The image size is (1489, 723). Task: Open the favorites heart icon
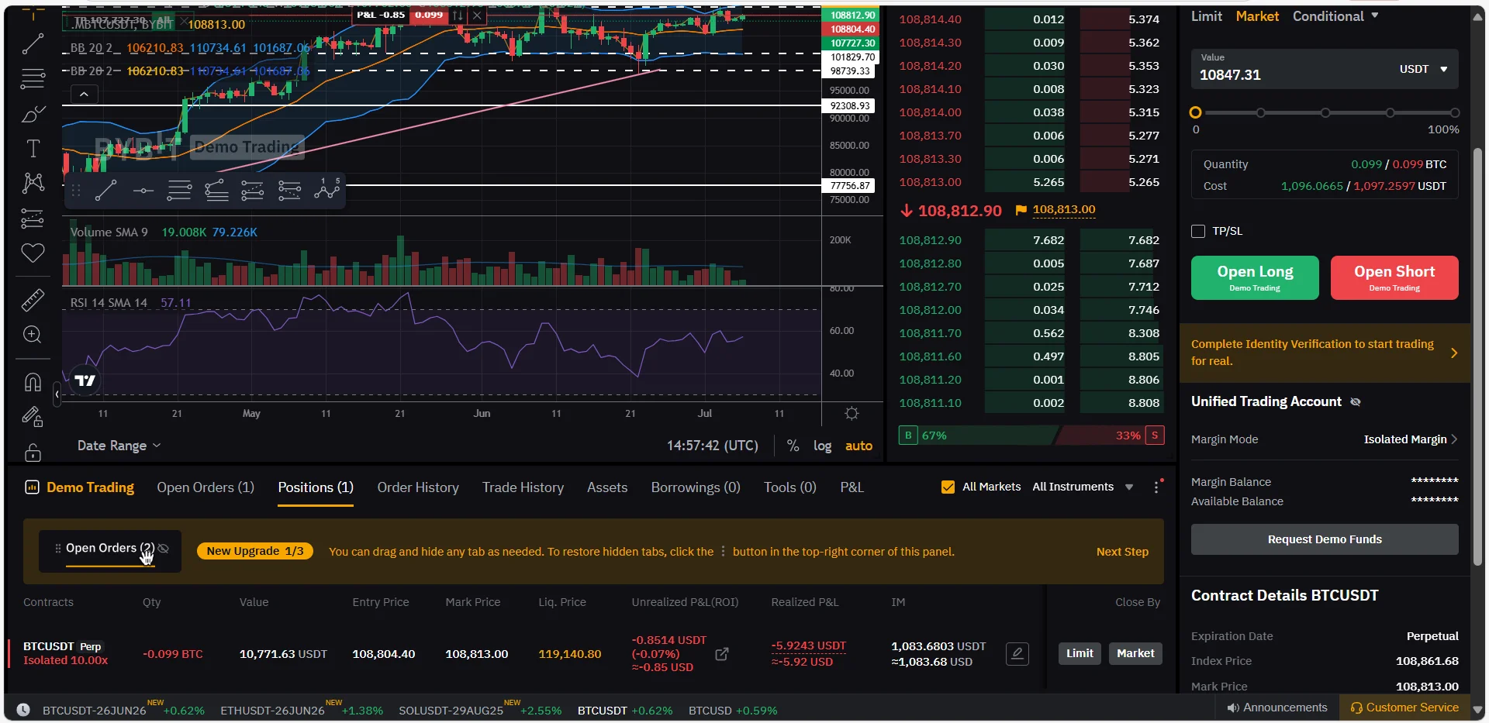pyautogui.click(x=33, y=253)
